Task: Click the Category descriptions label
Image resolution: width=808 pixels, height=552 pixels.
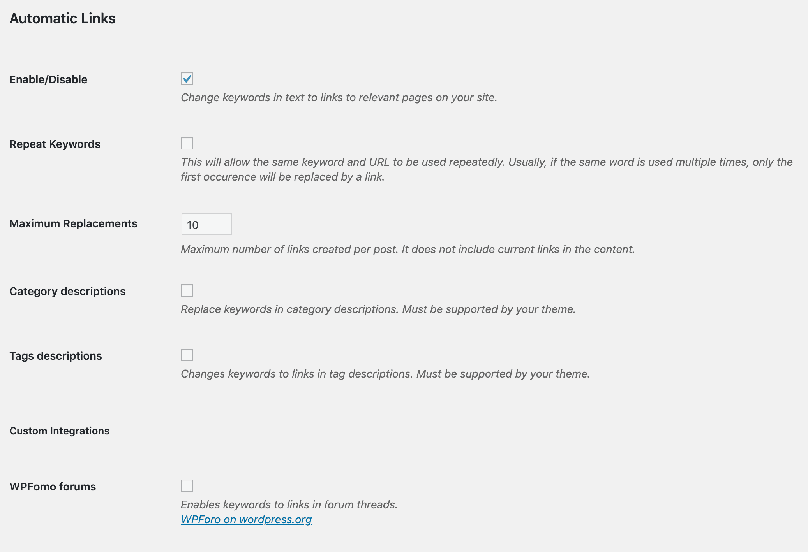Action: [67, 291]
